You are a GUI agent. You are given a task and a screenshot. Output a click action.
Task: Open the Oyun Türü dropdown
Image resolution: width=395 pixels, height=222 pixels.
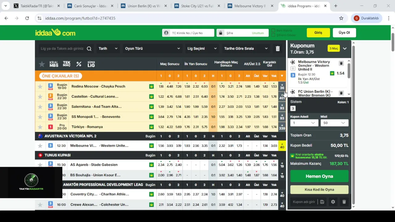[x=152, y=48]
